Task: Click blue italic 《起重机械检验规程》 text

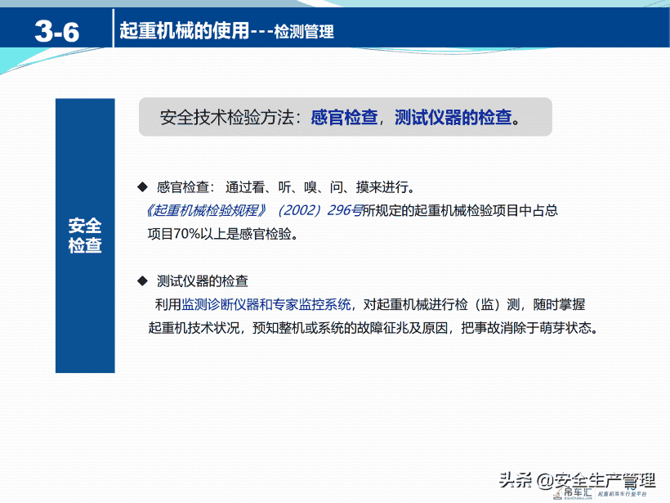Action: [206, 210]
